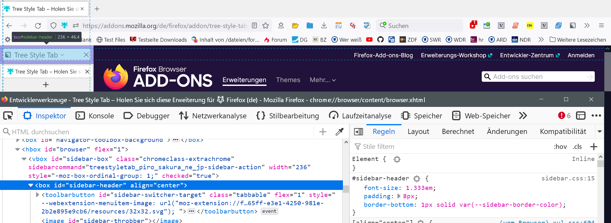Switch to the Regeln tab
Image resolution: width=611 pixels, height=223 pixels.
click(384, 132)
